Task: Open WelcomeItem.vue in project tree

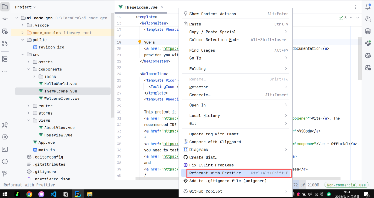Action: [62, 99]
